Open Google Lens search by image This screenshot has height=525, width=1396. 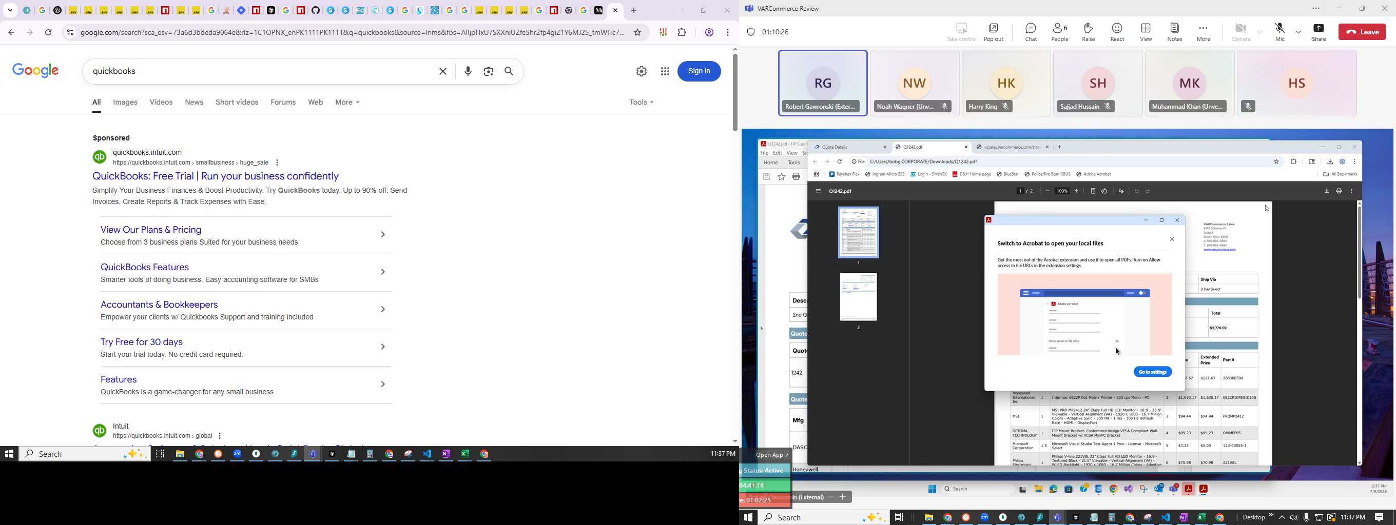[x=488, y=71]
